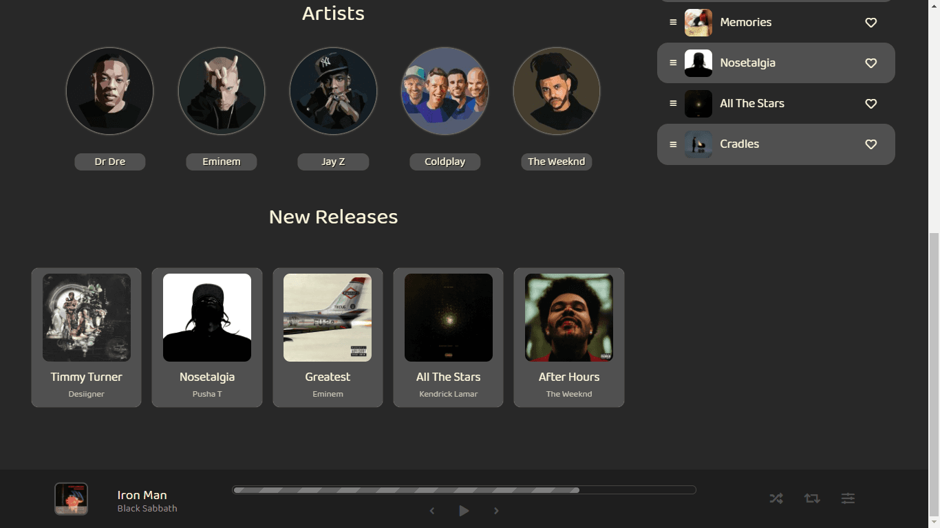Toggle repeat in the player bar

[x=812, y=498]
